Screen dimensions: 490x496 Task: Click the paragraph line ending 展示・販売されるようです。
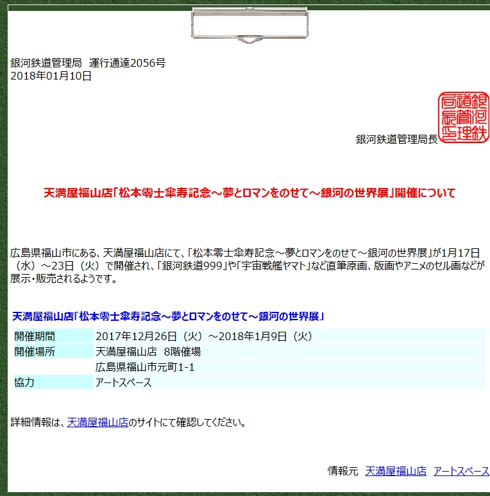tap(64, 278)
